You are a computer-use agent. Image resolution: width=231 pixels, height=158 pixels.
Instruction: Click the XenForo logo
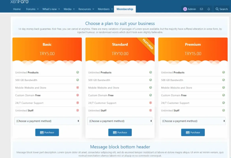(20, 2)
